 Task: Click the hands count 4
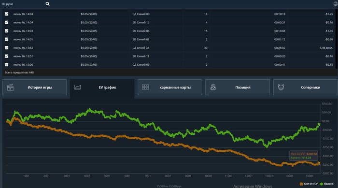tap(207, 22)
